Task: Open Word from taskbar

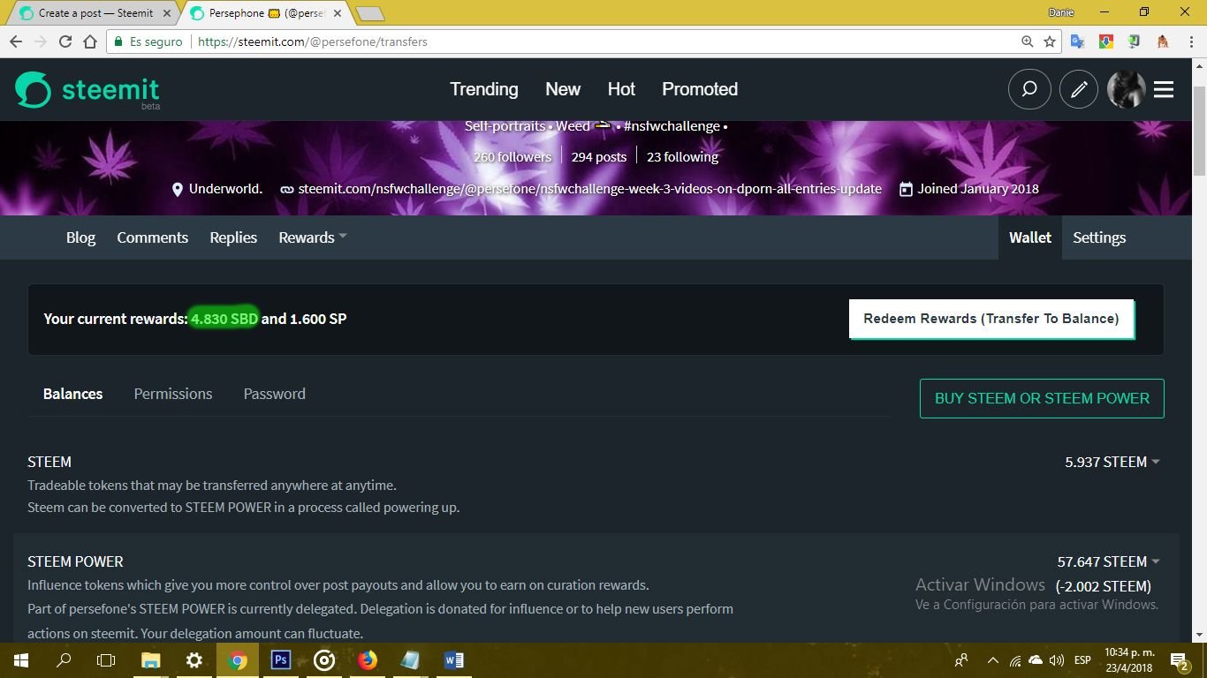Action: coord(453,660)
